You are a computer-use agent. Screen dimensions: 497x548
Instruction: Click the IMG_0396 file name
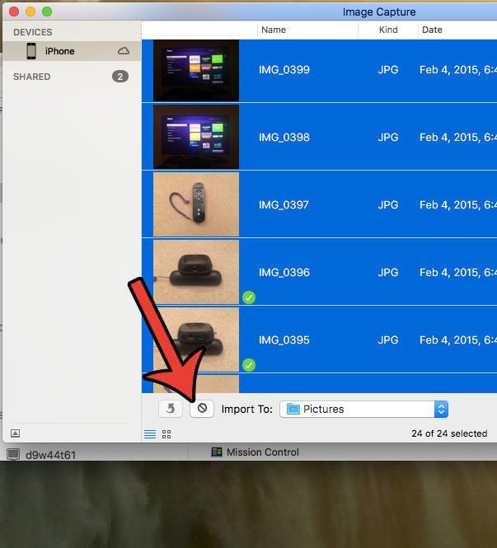(x=284, y=272)
